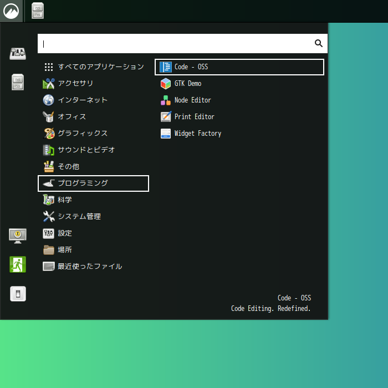This screenshot has height=388, width=388.
Task: Click the globe icon for インターネット
Action: [49, 100]
